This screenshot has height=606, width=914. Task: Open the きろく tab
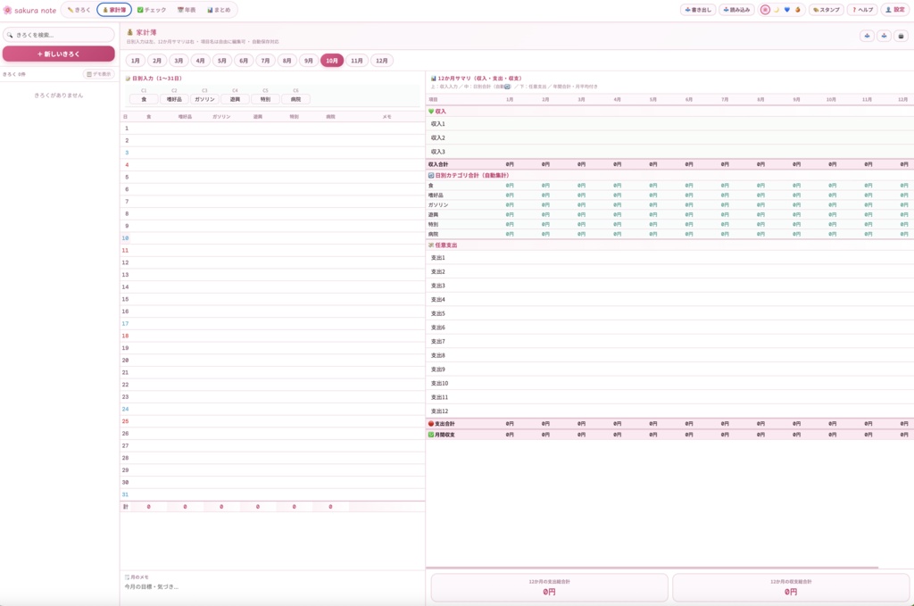click(x=79, y=10)
